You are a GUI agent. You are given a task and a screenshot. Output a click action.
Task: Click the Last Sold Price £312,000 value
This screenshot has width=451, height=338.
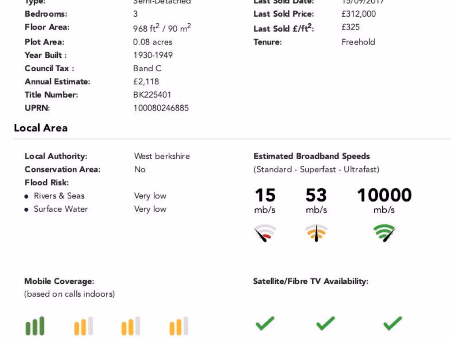coord(359,14)
